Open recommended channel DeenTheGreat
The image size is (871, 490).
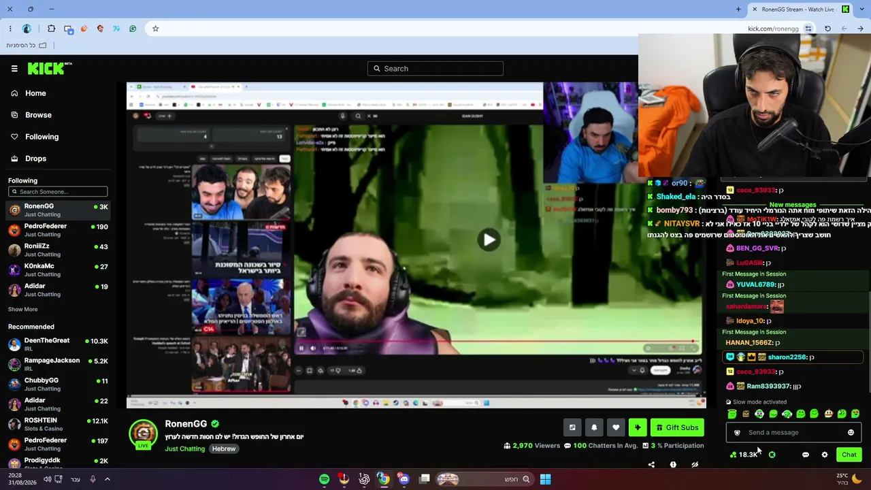click(x=58, y=344)
